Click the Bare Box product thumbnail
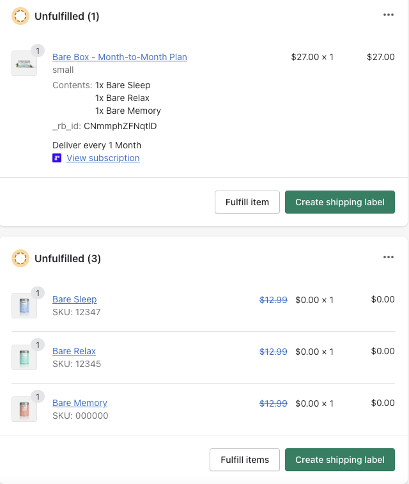409x484 pixels. (x=24, y=64)
